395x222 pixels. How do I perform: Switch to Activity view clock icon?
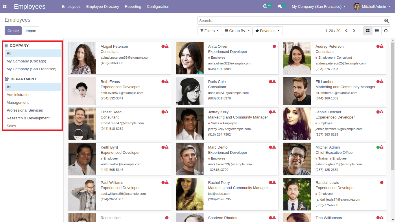[x=386, y=31]
